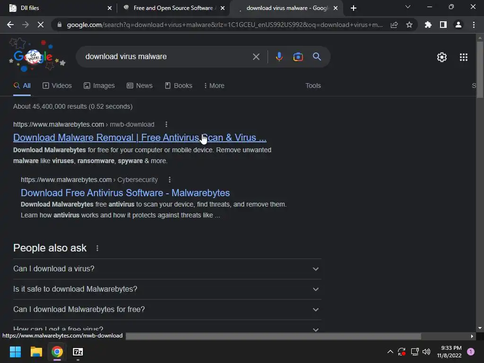The image size is (484, 363).
Task: Switch to News search results
Action: [x=139, y=86]
